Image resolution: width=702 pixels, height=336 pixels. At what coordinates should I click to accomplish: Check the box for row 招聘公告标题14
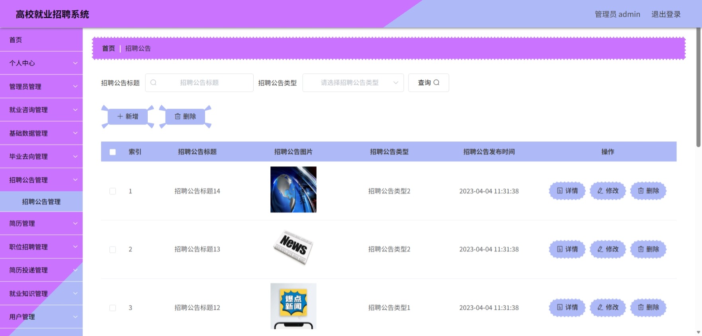(x=113, y=191)
